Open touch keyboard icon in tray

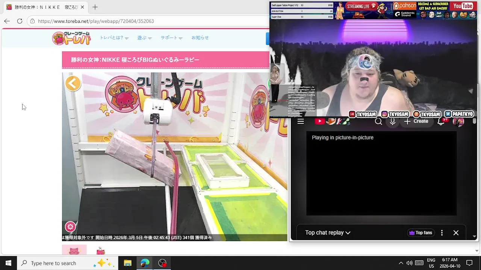pyautogui.click(x=419, y=263)
